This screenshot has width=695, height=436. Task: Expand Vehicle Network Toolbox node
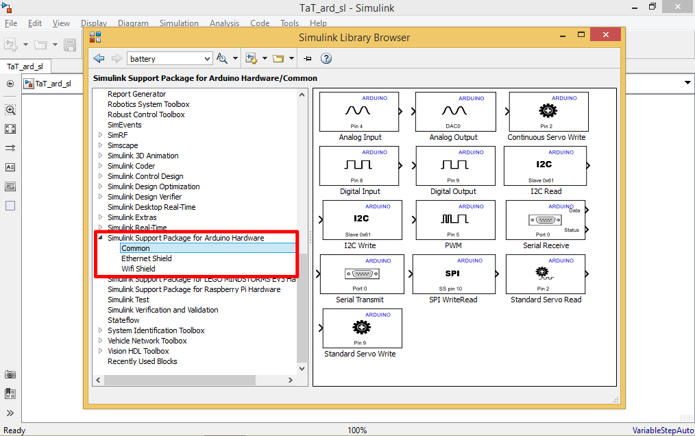(x=100, y=340)
